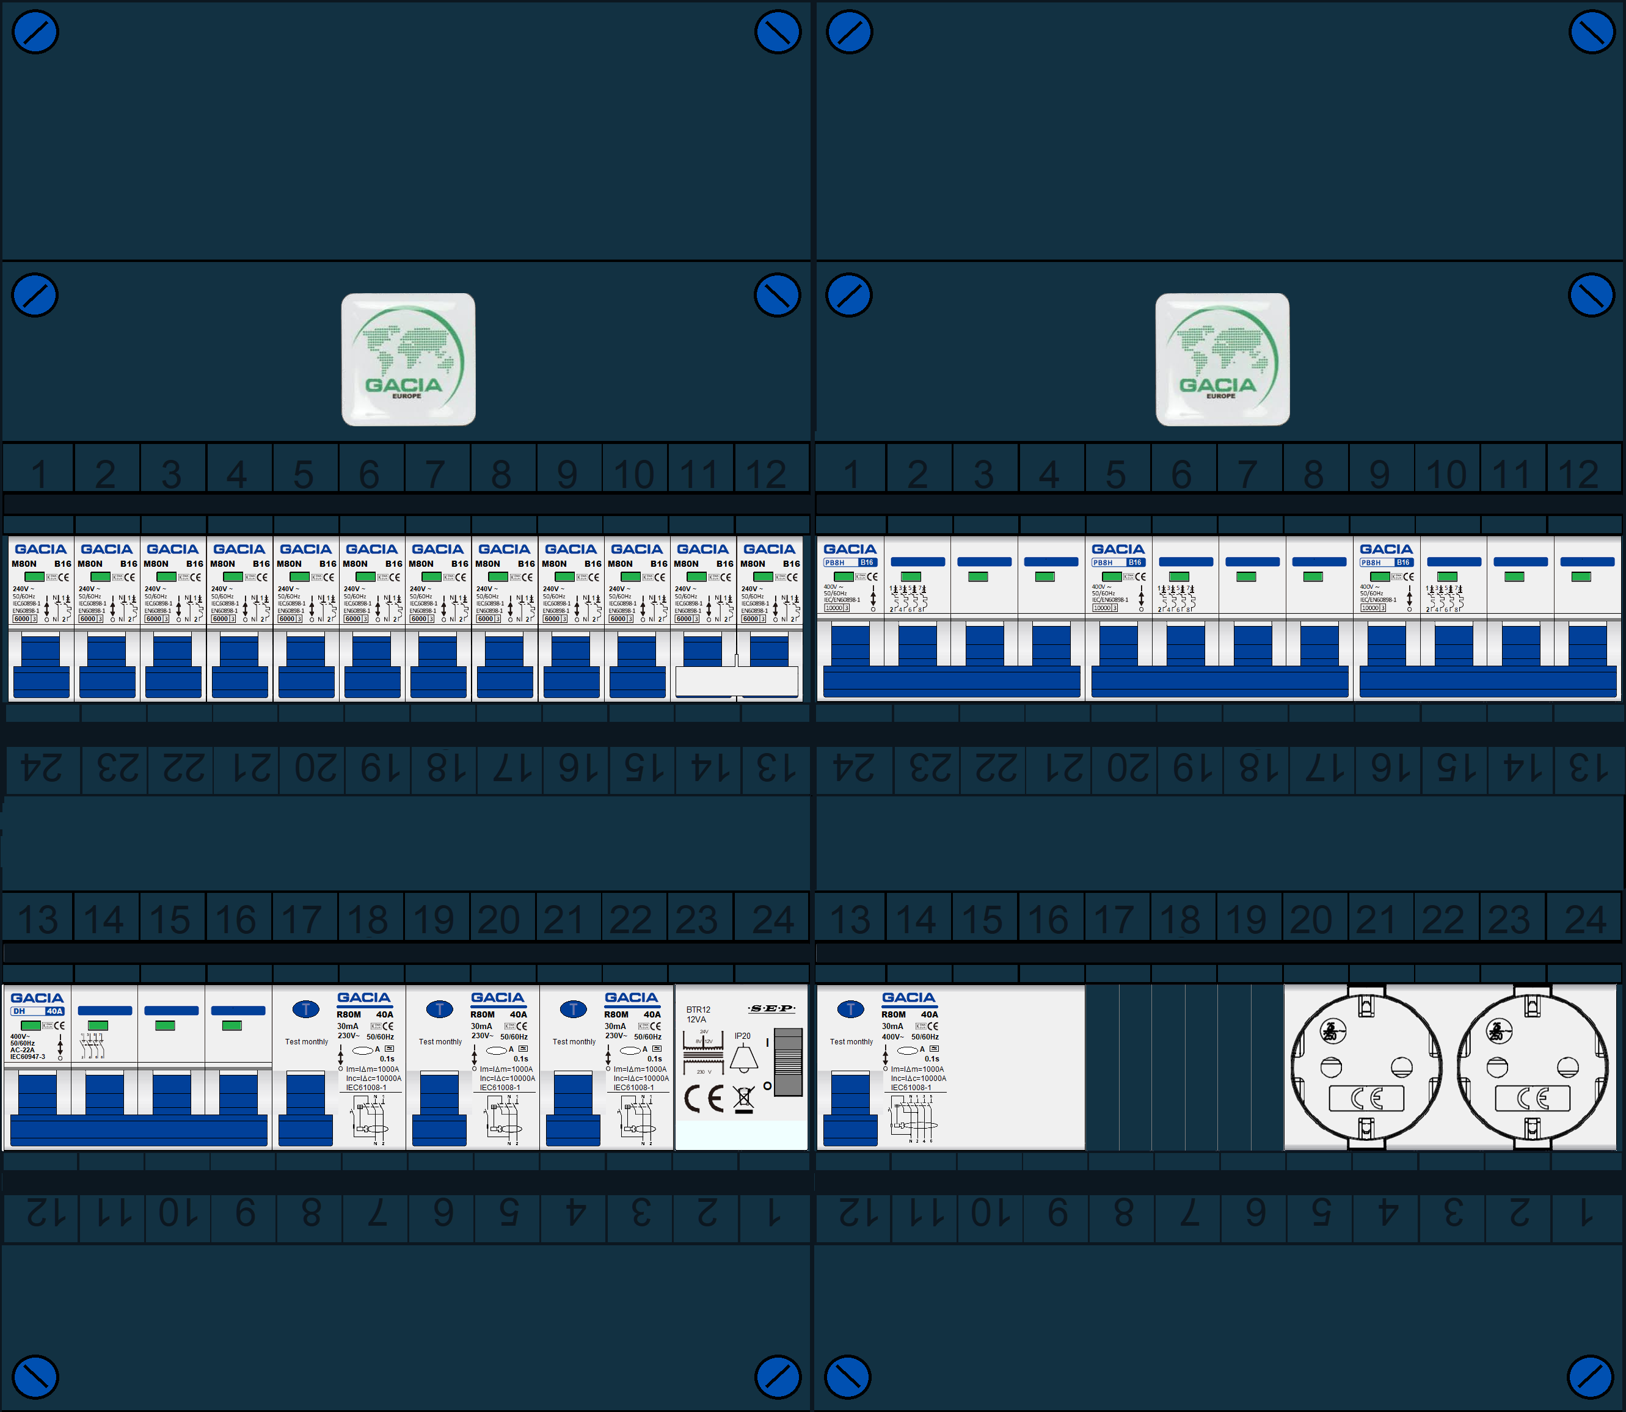The width and height of the screenshot is (1626, 1412).
Task: Click the green indicator on the twelfth M80N breaker
Action: pyautogui.click(x=764, y=577)
